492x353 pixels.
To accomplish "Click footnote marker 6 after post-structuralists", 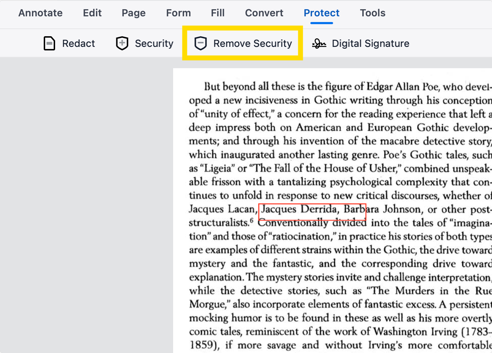I will click(x=252, y=221).
